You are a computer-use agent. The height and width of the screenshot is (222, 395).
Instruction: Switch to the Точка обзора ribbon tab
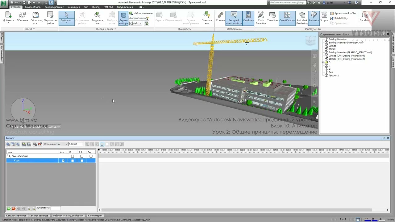click(x=33, y=7)
